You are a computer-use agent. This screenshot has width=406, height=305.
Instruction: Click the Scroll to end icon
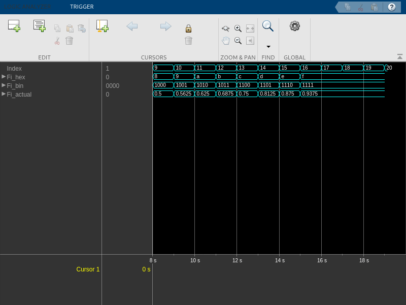[250, 41]
